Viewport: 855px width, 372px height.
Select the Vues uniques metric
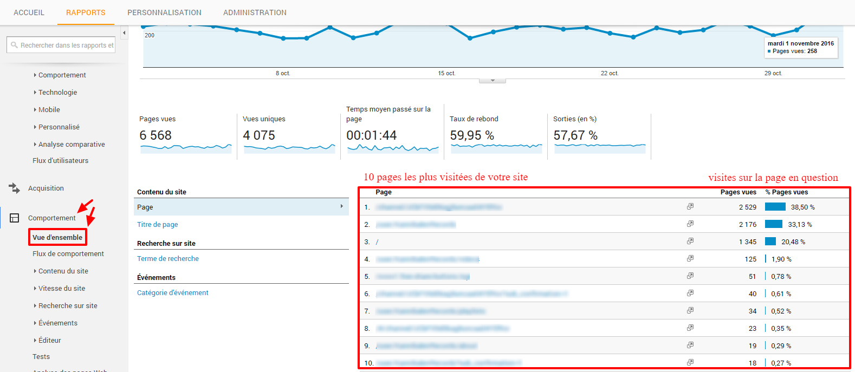[289, 134]
